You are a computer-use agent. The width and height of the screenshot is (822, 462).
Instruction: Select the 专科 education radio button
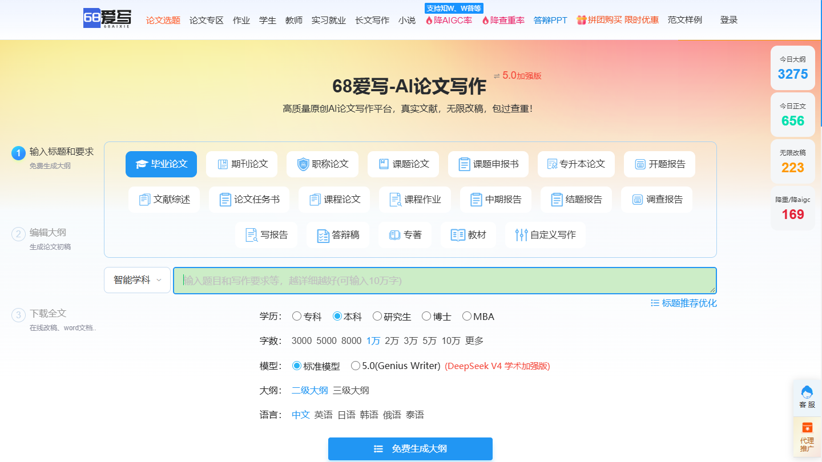pos(297,317)
